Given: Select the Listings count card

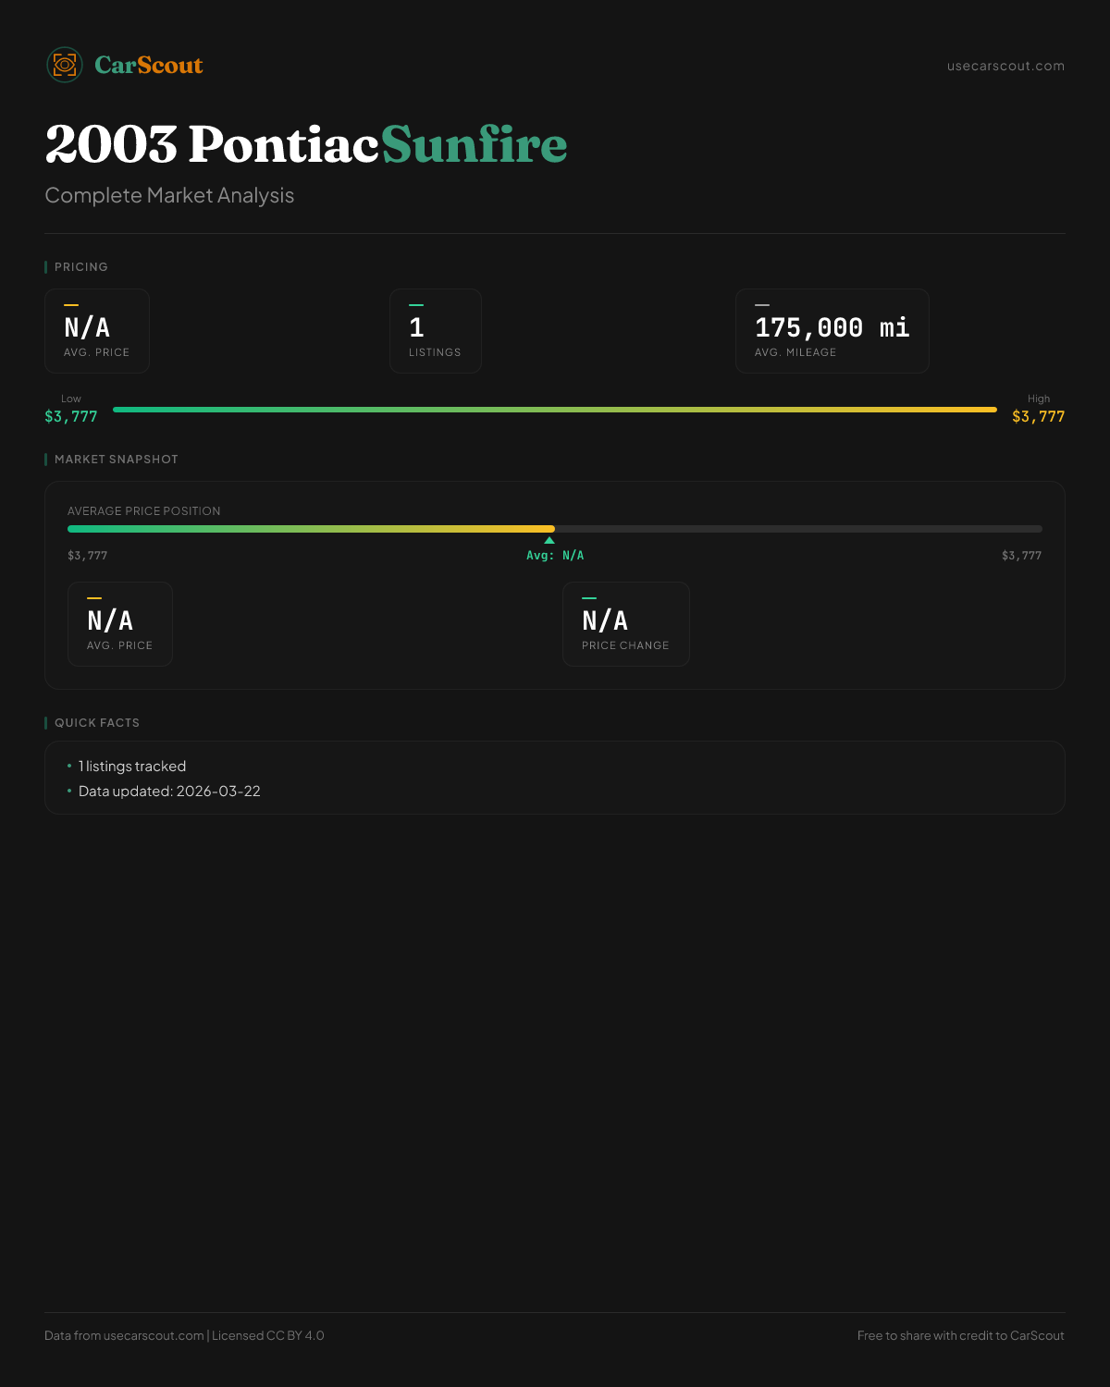Looking at the screenshot, I should (x=435, y=331).
